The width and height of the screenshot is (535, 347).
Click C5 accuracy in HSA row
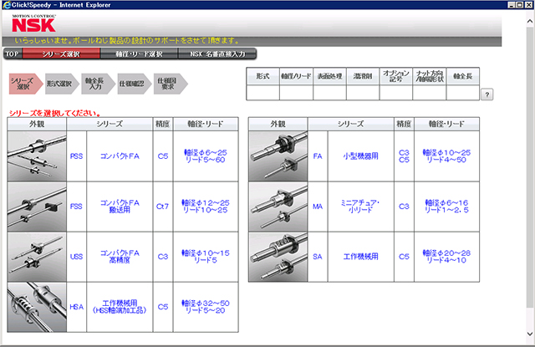pos(163,307)
